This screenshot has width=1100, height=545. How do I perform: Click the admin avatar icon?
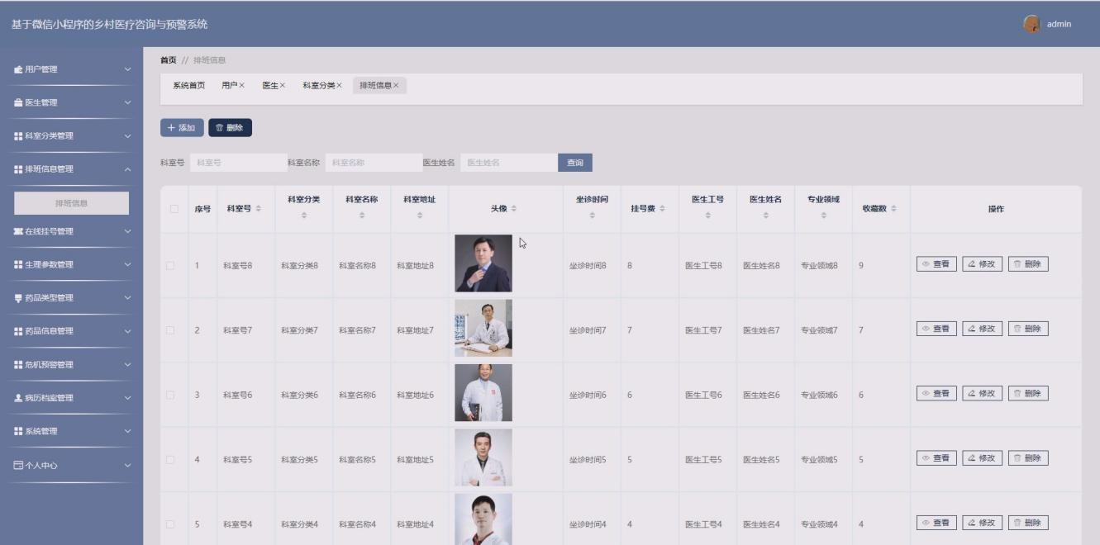[x=1031, y=24]
